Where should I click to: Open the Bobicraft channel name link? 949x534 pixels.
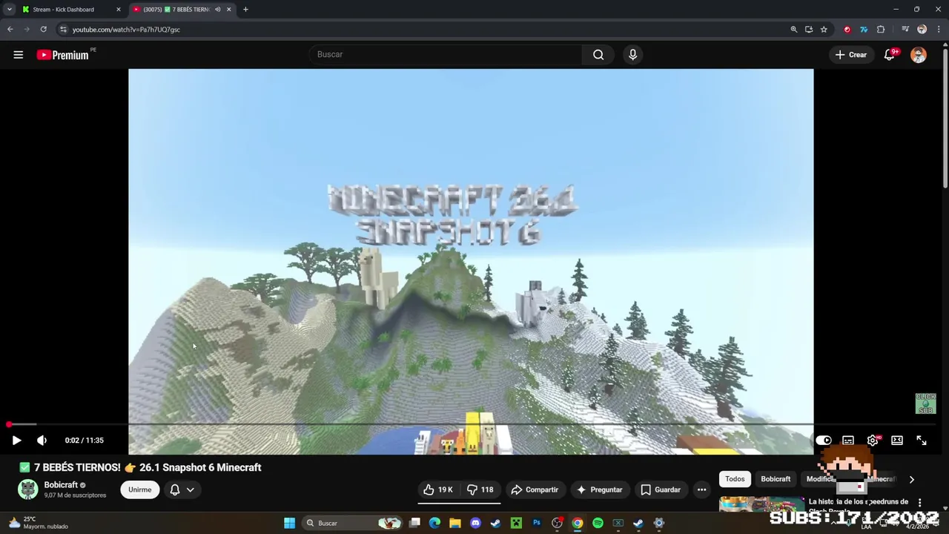click(x=61, y=485)
